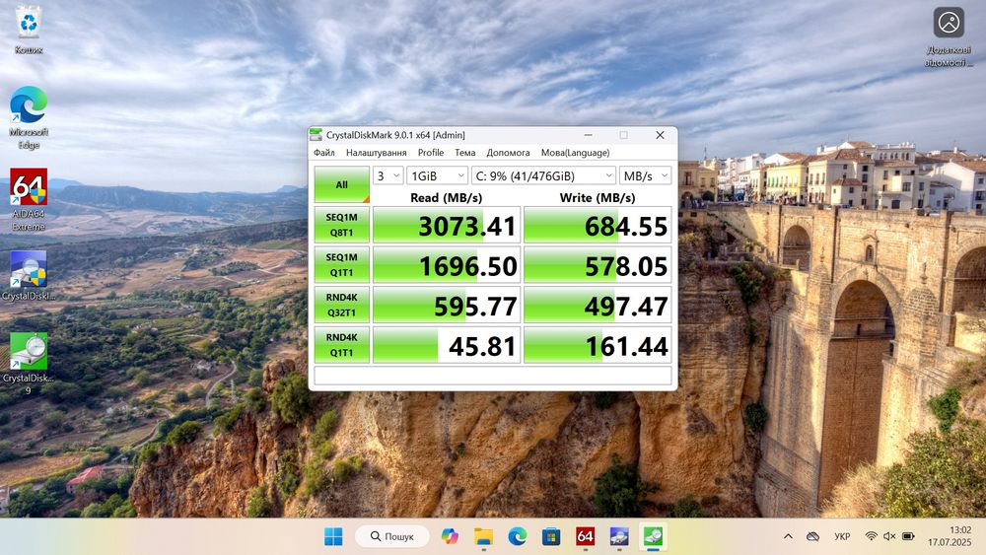
Task: Expand the test count dropdown showing 3
Action: coord(387,176)
